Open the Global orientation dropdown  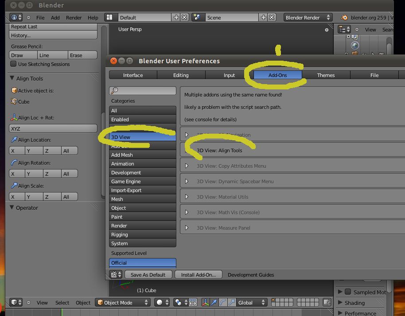(251, 302)
